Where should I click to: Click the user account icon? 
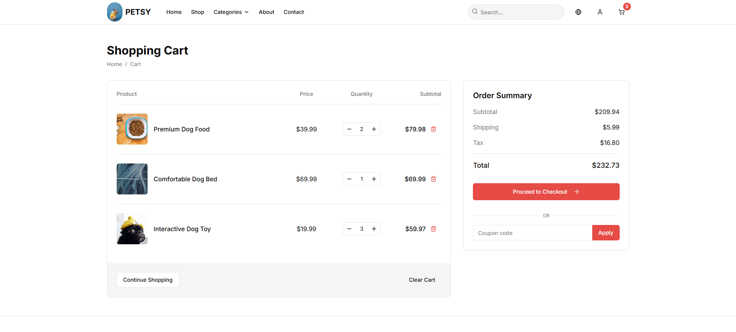600,12
